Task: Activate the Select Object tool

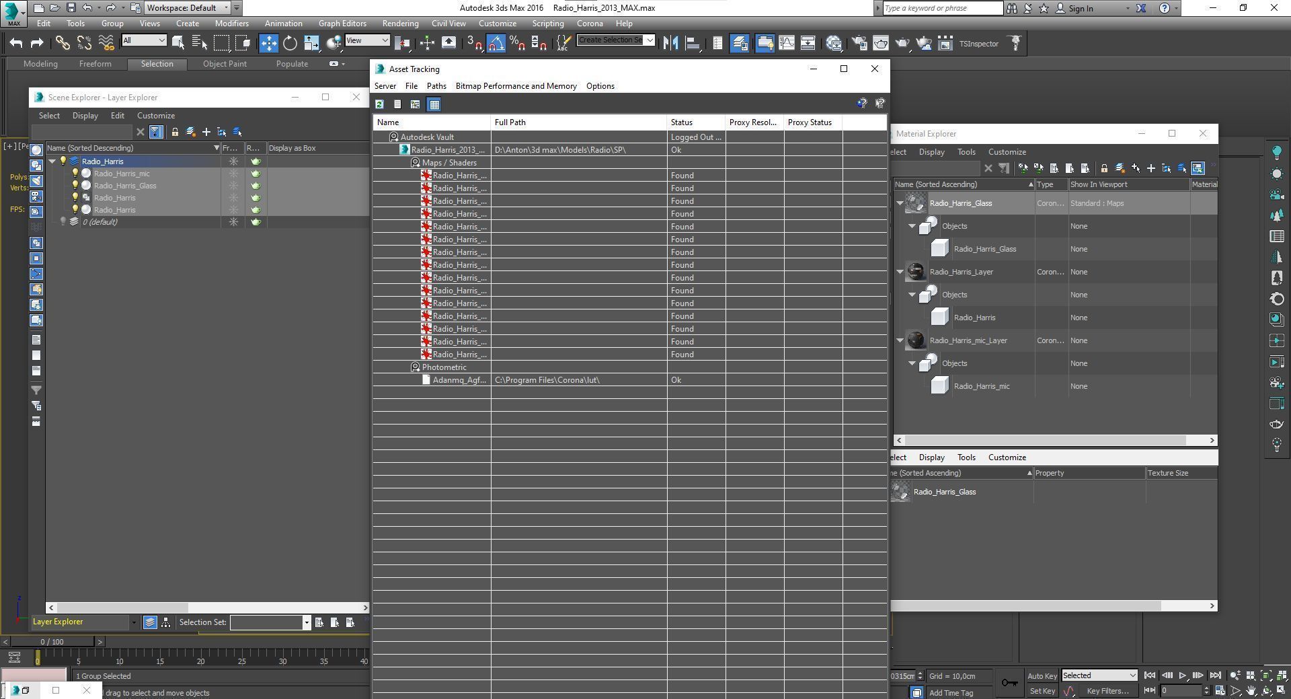Action: [178, 44]
